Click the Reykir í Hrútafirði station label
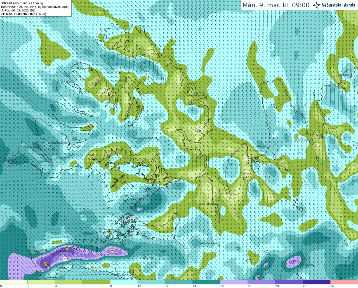The width and height of the screenshot is (358, 288). (207, 204)
